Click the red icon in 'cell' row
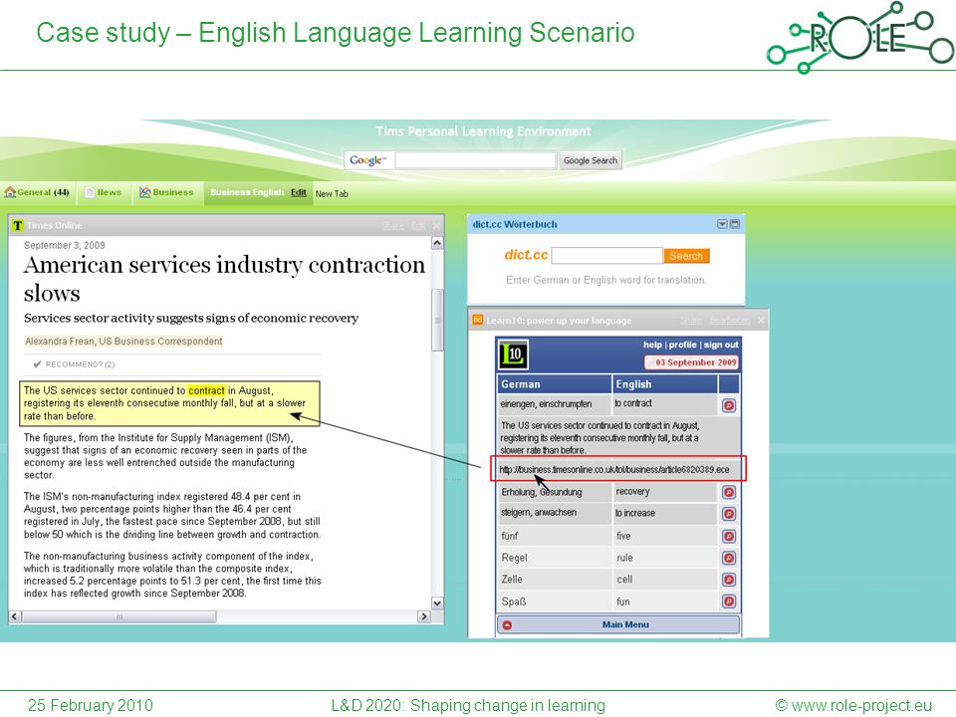Image resolution: width=956 pixels, height=717 pixels. click(x=729, y=580)
